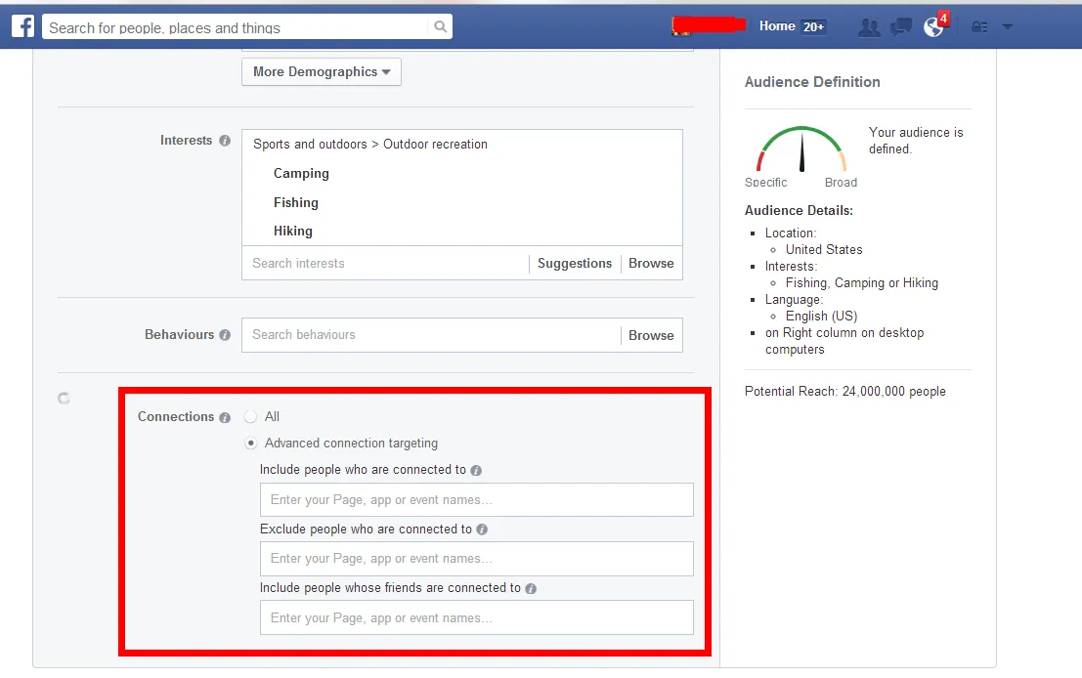
Task: Click the 20+ badge beside Home
Action: (x=813, y=27)
